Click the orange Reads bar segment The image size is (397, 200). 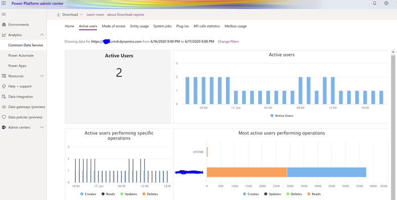tap(247, 172)
